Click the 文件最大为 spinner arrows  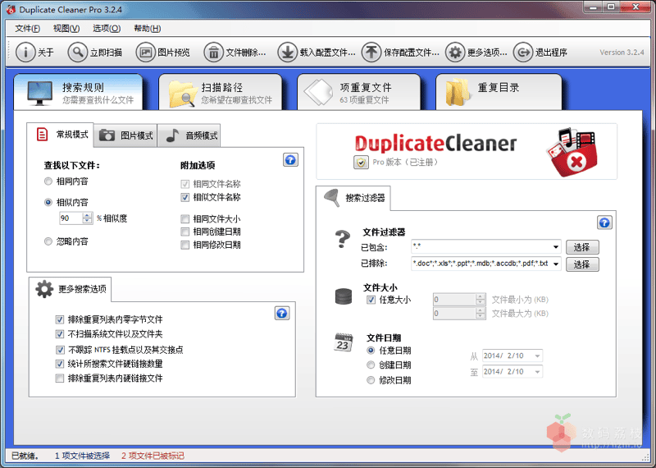coord(481,314)
